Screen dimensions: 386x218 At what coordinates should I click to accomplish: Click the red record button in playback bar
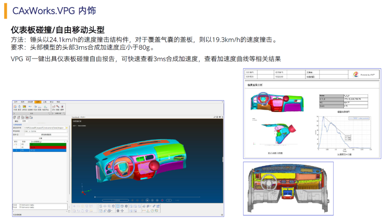coord(162,200)
